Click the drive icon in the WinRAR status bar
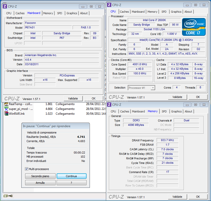The width and height of the screenshot is (211, 201). [x=6, y=196]
